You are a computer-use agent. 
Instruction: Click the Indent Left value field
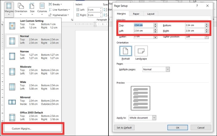(94, 10)
